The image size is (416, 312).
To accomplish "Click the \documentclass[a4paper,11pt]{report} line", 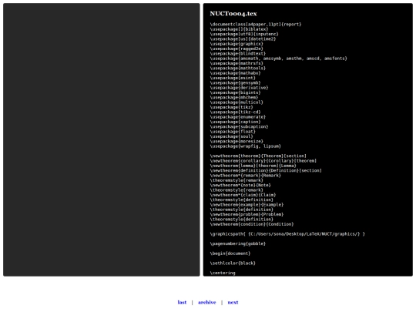I will 256,25.
